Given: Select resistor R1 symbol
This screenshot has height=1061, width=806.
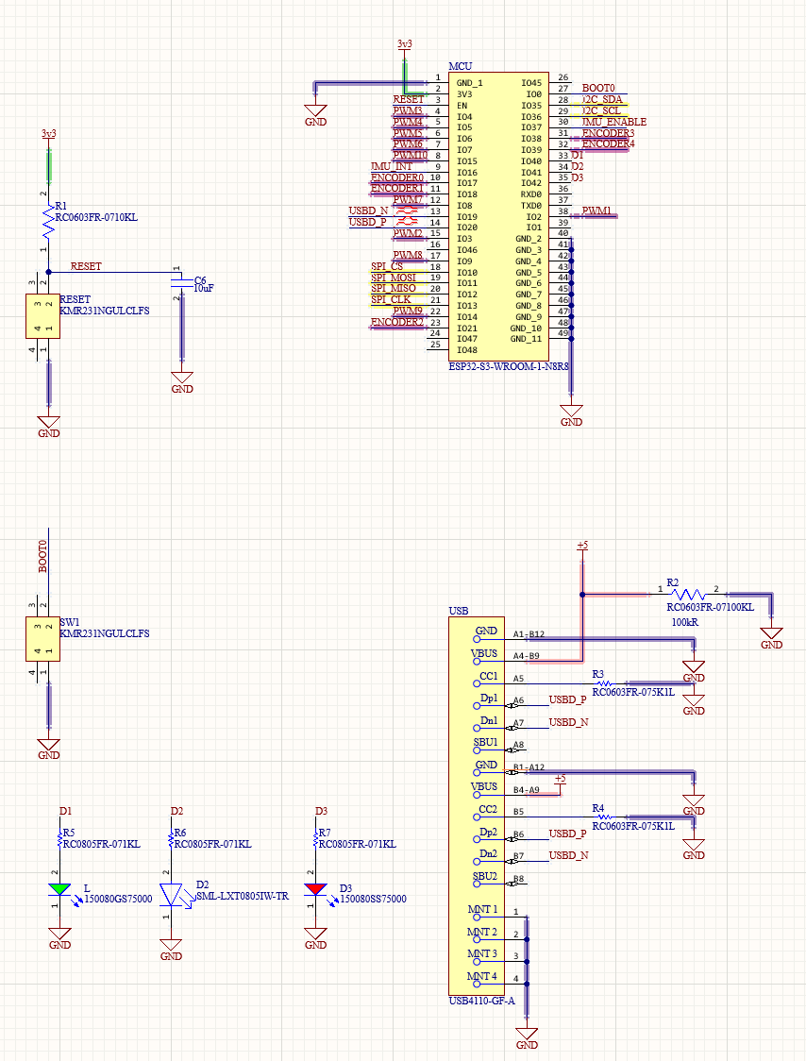Looking at the screenshot, I should pyautogui.click(x=48, y=221).
